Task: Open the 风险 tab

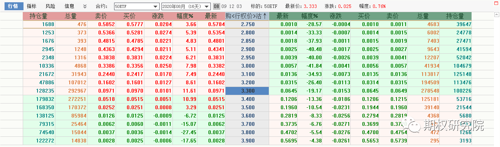Action: (x=50, y=6)
